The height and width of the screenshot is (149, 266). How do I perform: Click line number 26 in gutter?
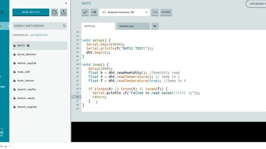[78, 97]
